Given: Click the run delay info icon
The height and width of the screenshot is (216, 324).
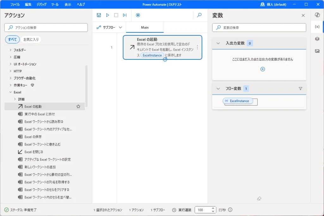Looking at the screenshot, I should point(230,210).
